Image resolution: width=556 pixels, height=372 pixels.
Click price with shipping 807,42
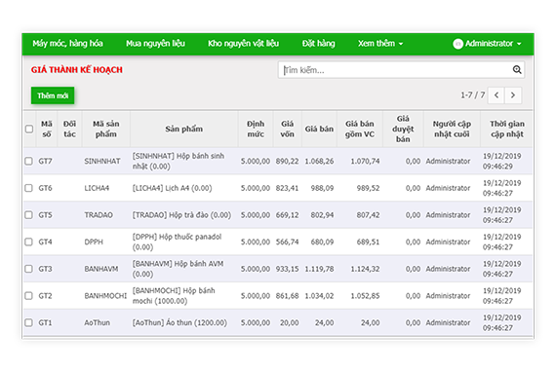[x=368, y=215]
